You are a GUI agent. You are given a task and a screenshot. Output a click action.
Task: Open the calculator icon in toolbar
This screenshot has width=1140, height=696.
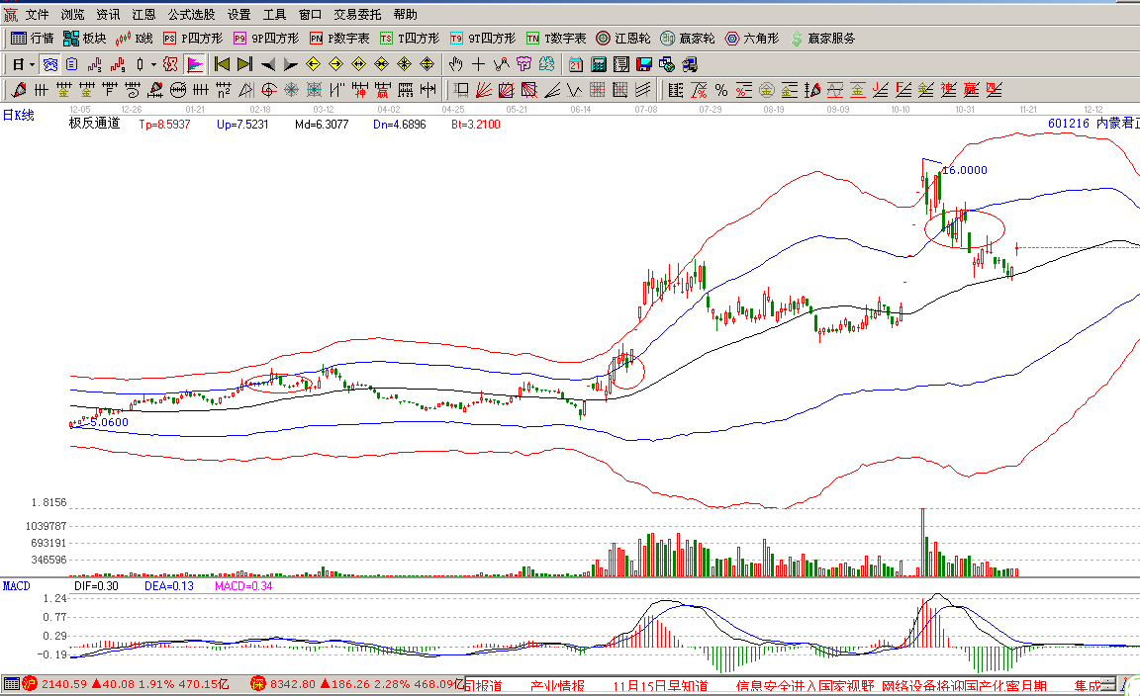(598, 64)
